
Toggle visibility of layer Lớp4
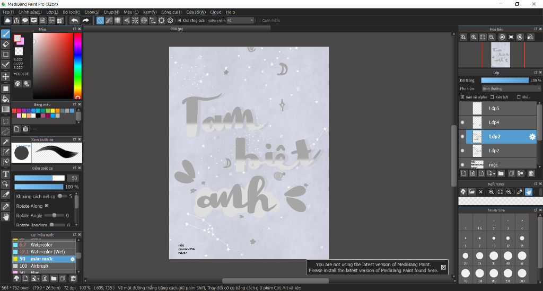pos(462,122)
